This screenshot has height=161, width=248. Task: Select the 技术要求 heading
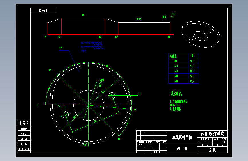pyautogui.click(x=177, y=94)
